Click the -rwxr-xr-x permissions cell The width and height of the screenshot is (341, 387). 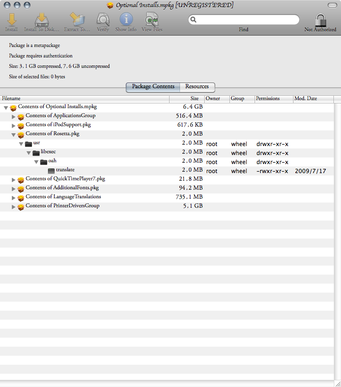pos(272,171)
